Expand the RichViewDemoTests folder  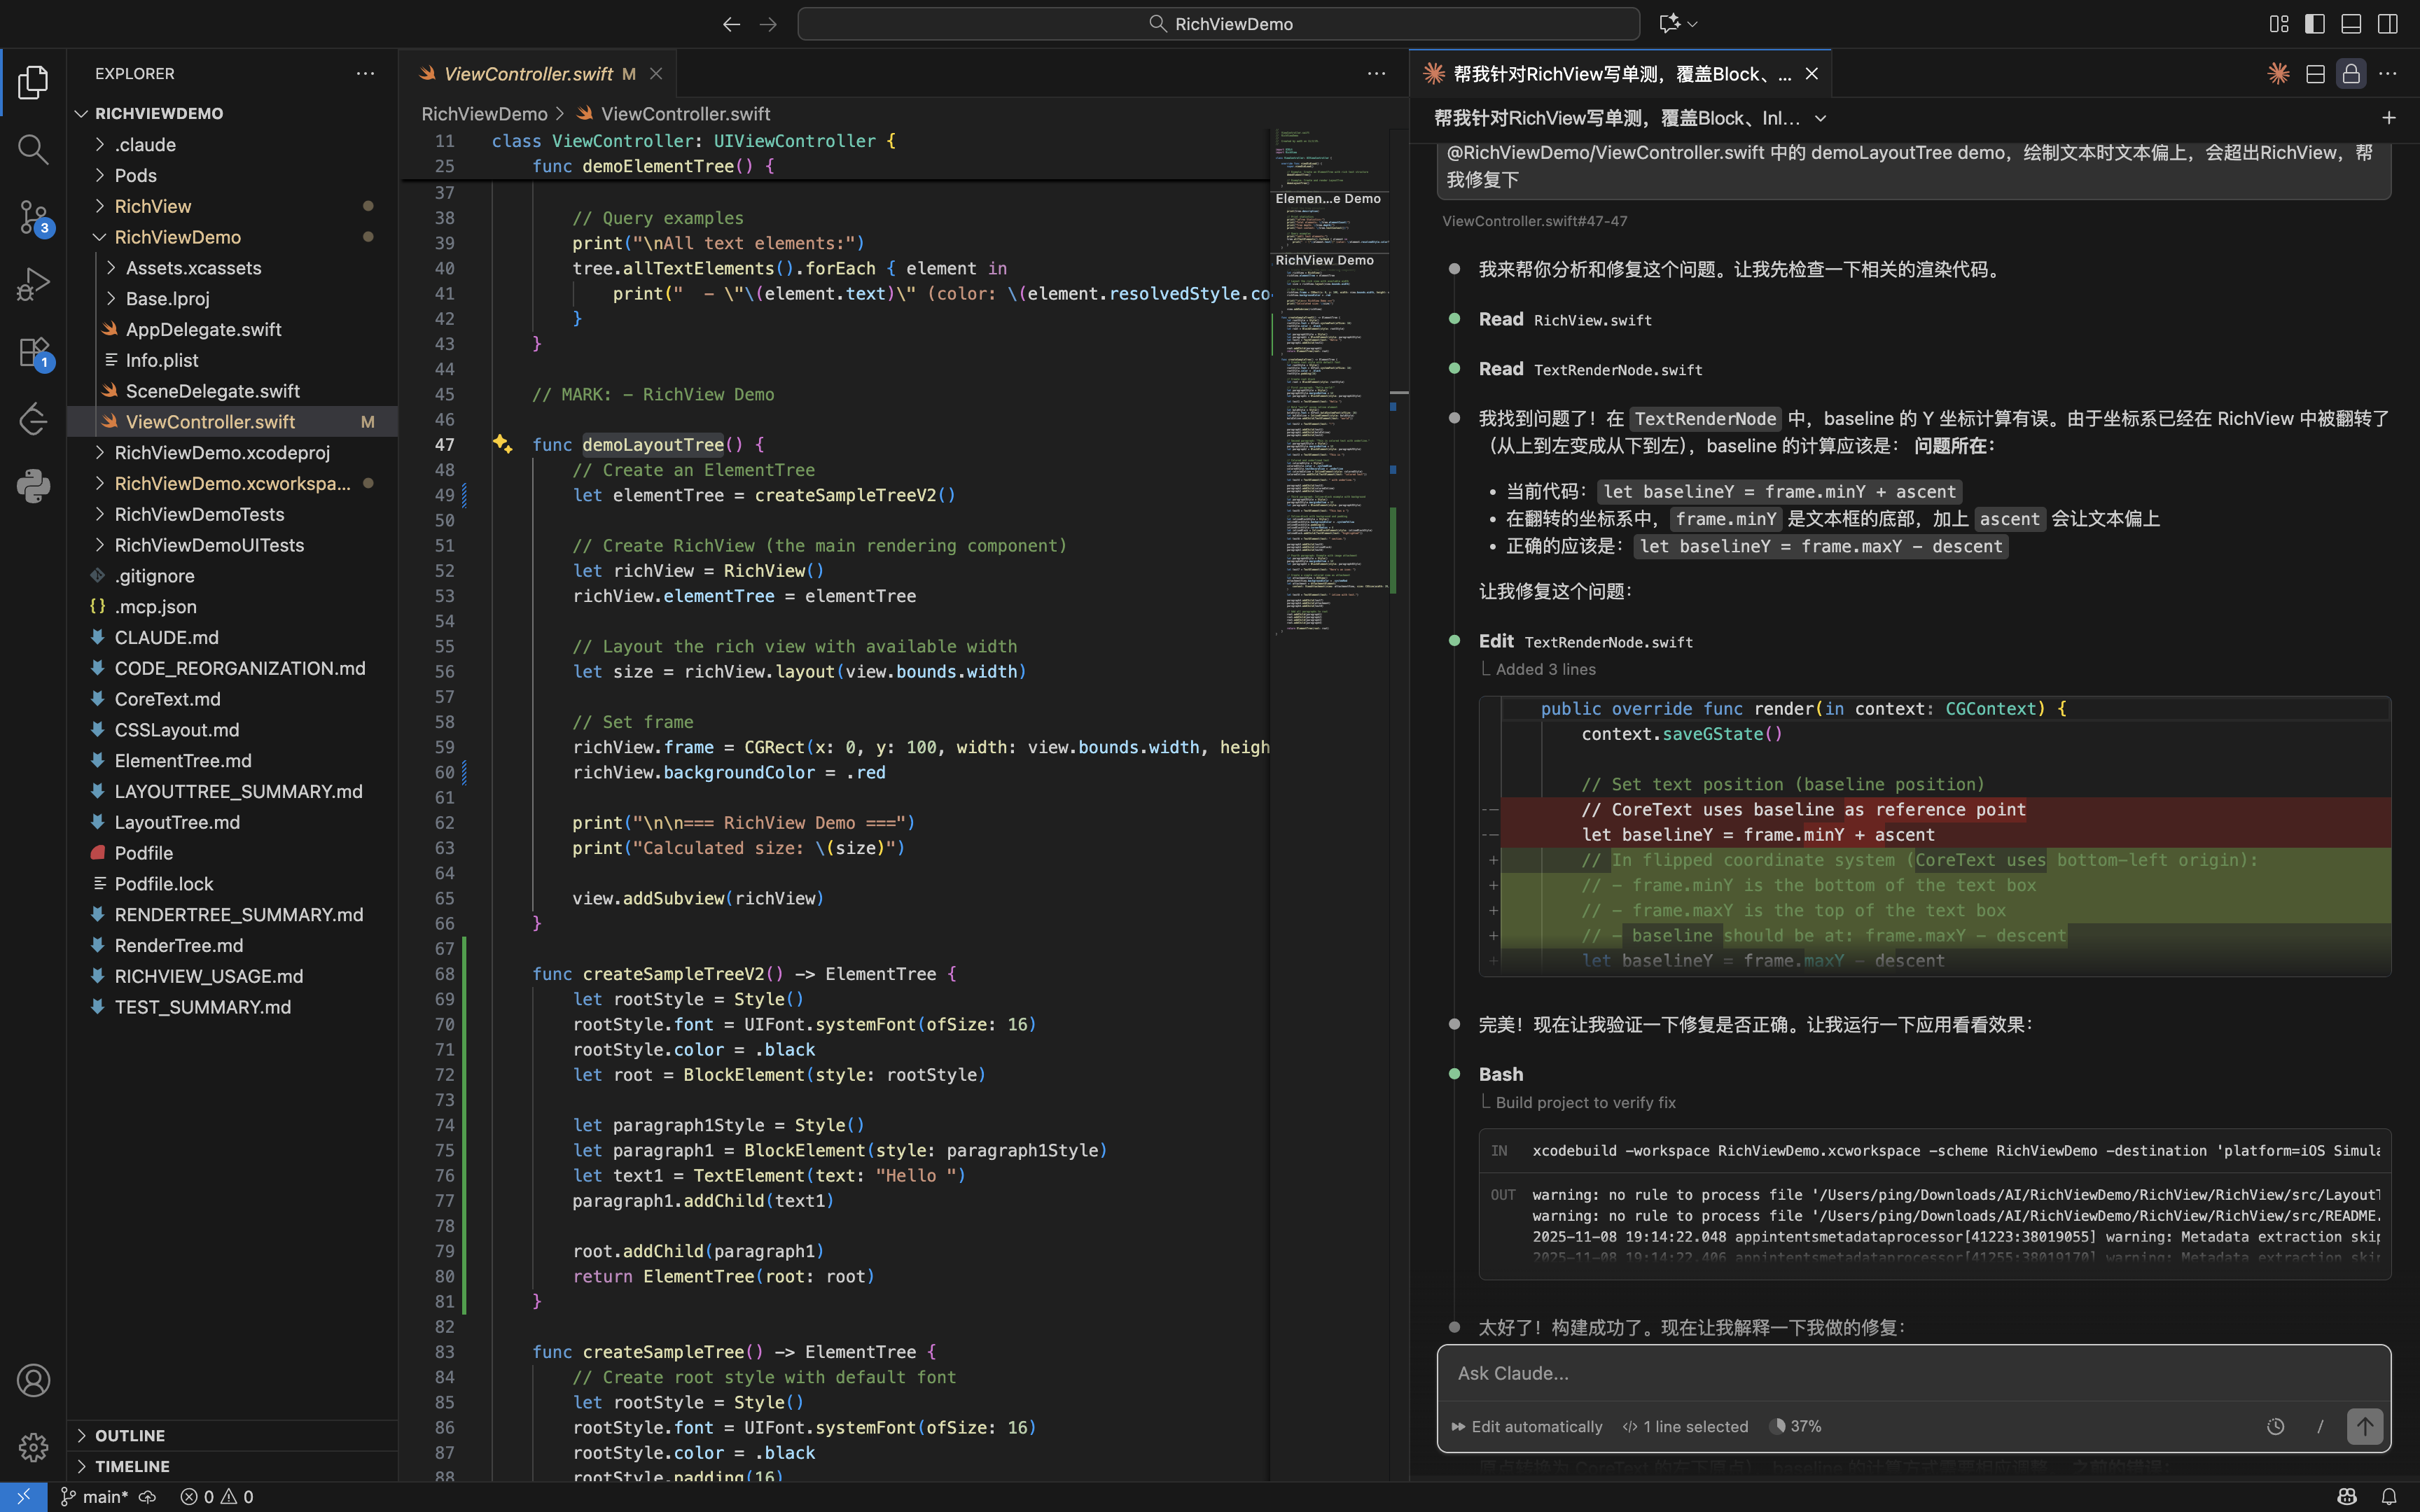(199, 514)
